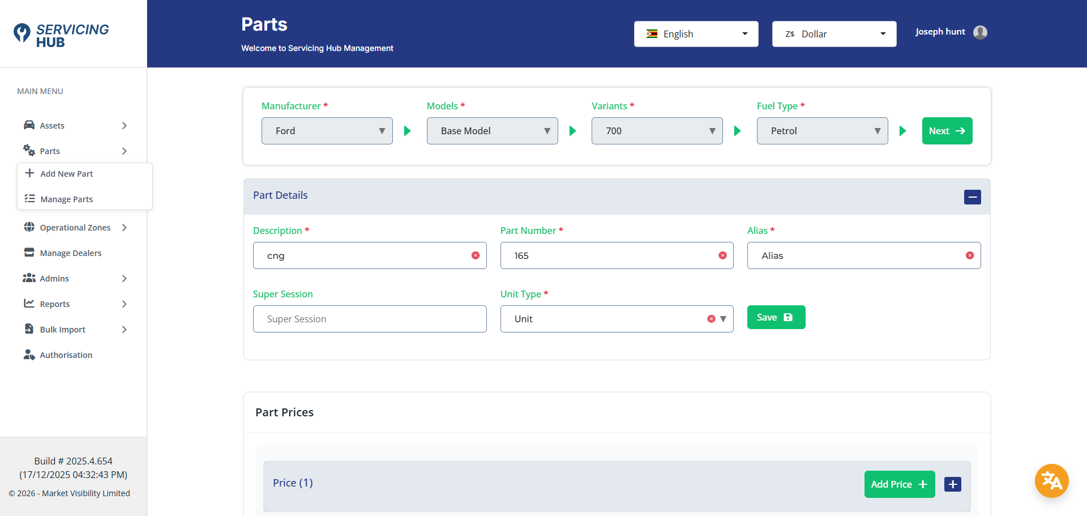Image resolution: width=1087 pixels, height=516 pixels.
Task: Open the Manage Parts menu item
Action: coord(66,199)
